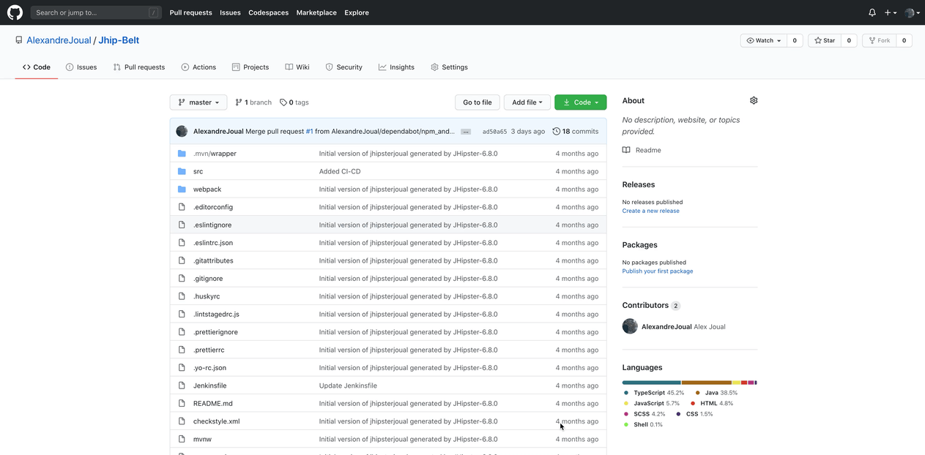Click the Readme book icon
The height and width of the screenshot is (455, 925).
point(626,150)
